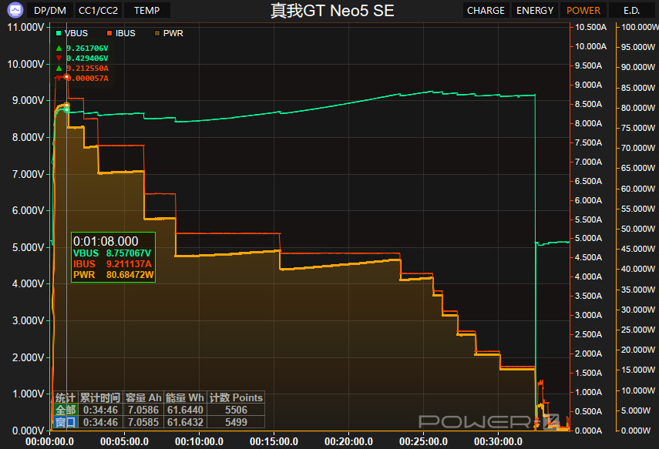Select the green 全部 statistics row label
The width and height of the screenshot is (659, 449).
click(x=66, y=410)
